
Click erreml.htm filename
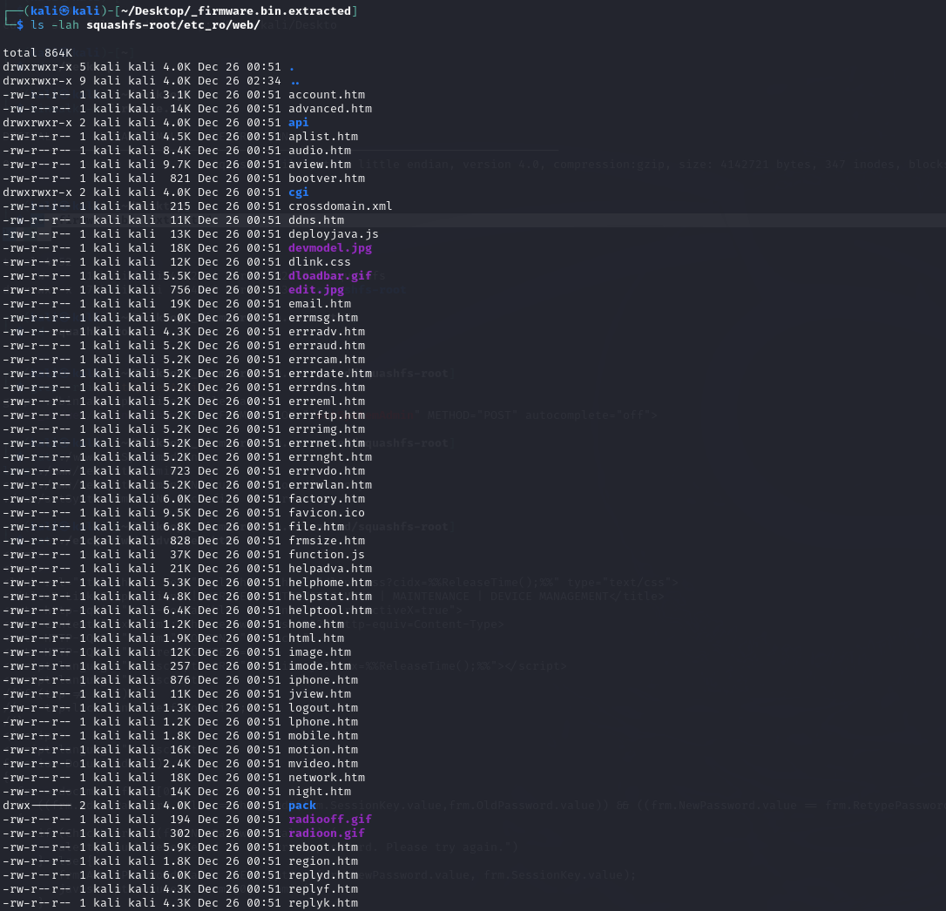pos(327,402)
